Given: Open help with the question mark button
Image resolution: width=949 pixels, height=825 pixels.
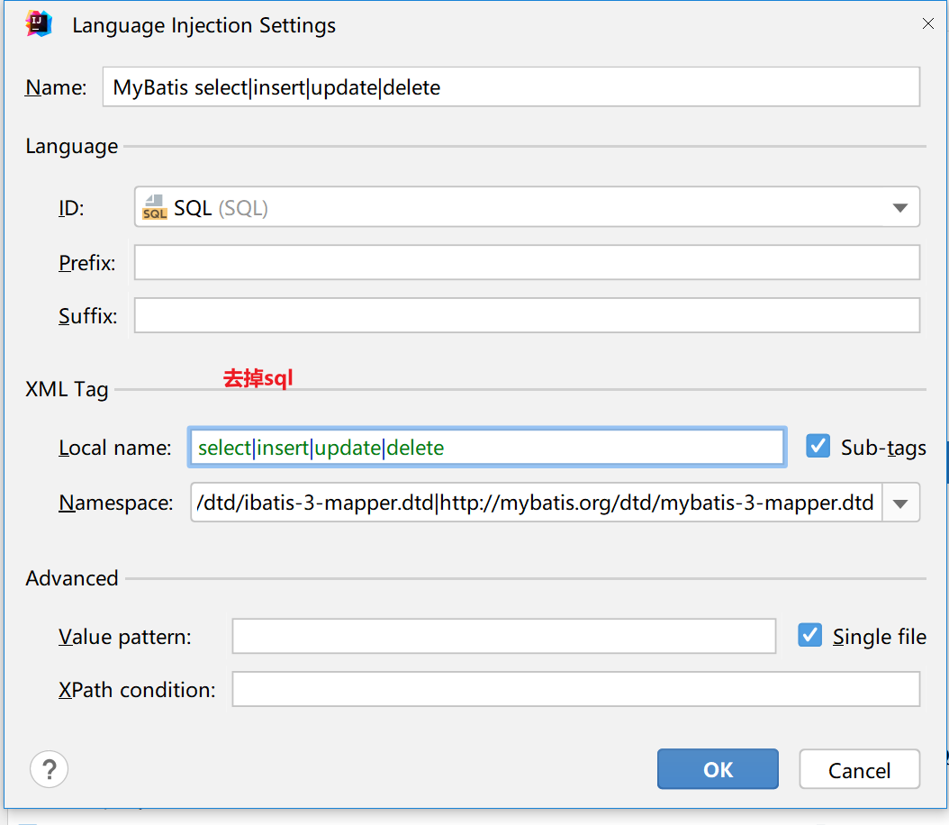Looking at the screenshot, I should [49, 769].
